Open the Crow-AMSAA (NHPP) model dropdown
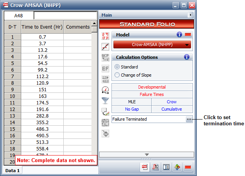 click(x=152, y=44)
